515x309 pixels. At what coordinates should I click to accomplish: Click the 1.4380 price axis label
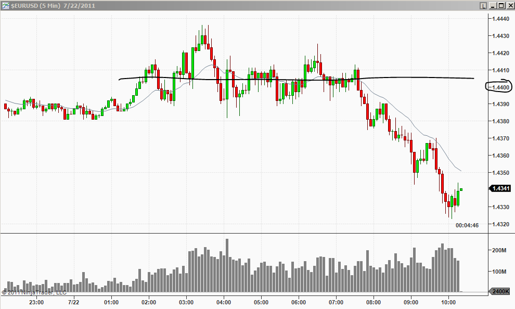[500, 121]
